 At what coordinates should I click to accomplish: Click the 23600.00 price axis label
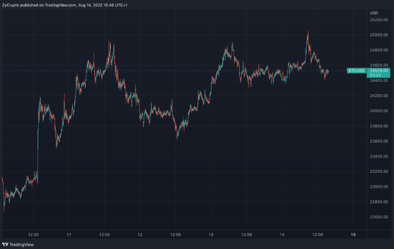379,141
